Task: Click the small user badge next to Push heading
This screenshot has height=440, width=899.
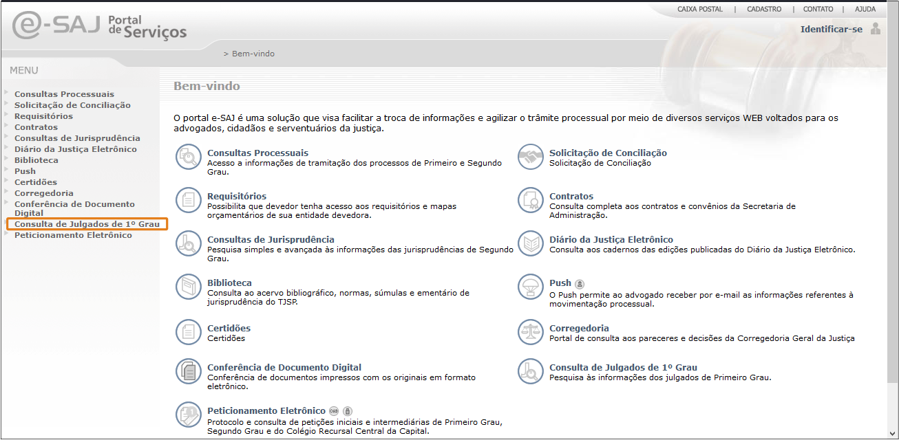Action: click(x=580, y=283)
